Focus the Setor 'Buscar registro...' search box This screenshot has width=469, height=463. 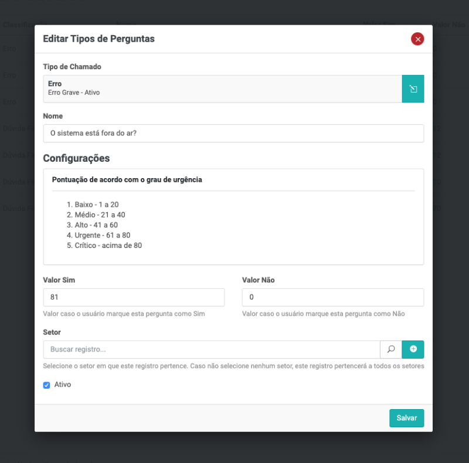pyautogui.click(x=211, y=349)
